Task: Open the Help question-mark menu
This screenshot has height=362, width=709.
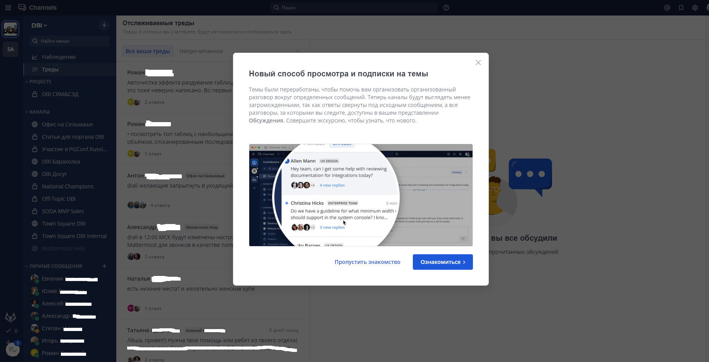Action: pos(446,7)
